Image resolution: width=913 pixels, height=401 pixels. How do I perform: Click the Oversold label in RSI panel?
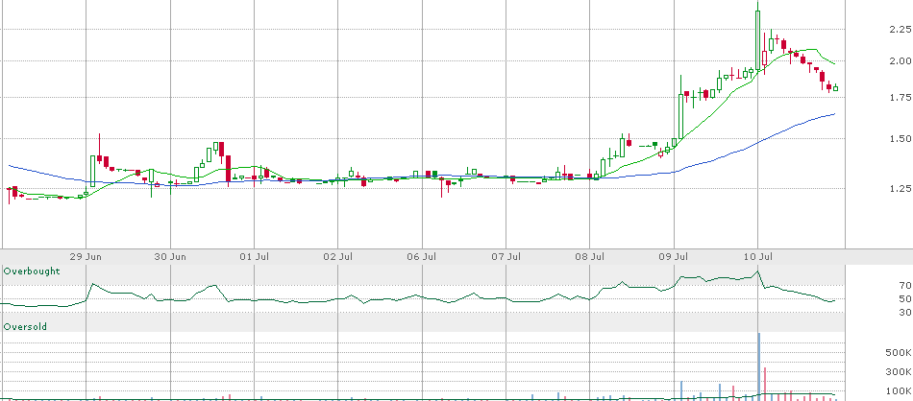[x=25, y=326]
